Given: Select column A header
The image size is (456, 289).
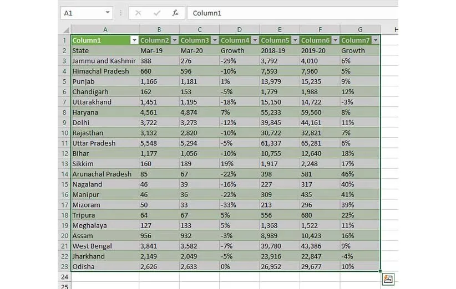Looking at the screenshot, I should point(105,29).
